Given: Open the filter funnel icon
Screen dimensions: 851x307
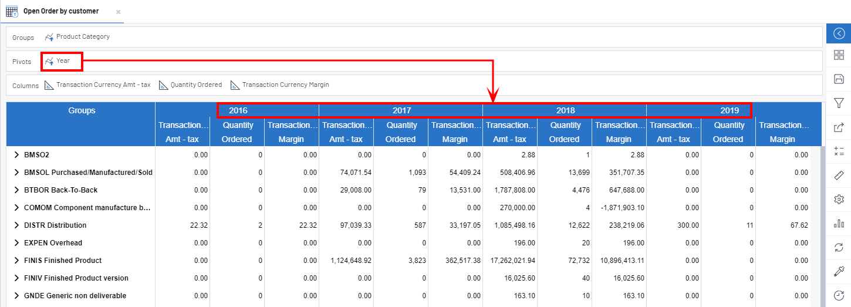Looking at the screenshot, I should (x=839, y=103).
